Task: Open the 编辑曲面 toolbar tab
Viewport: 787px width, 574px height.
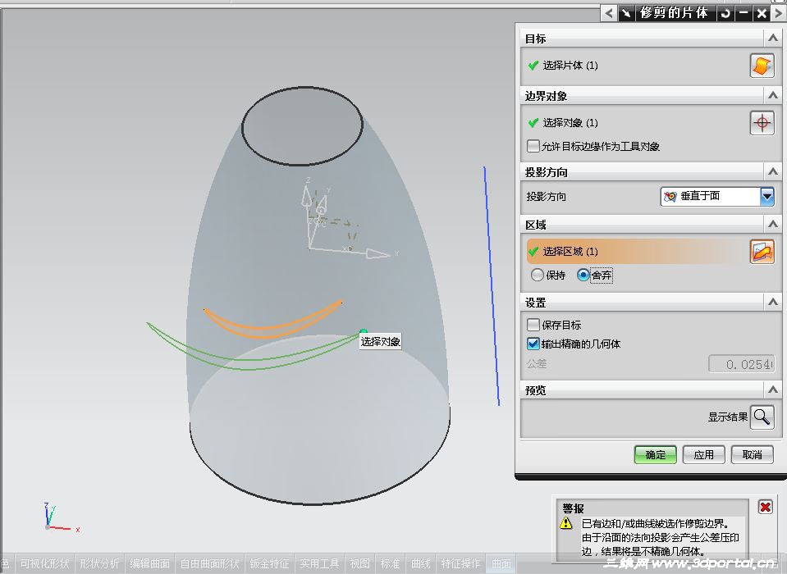Action: pyautogui.click(x=149, y=564)
